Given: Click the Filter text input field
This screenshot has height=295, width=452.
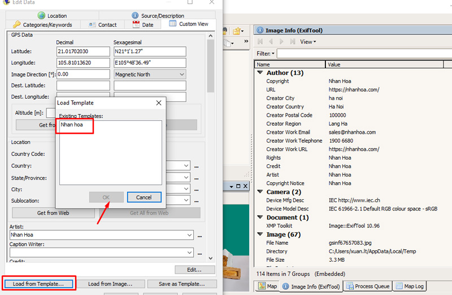Looking at the screenshot, I should tap(362, 54).
